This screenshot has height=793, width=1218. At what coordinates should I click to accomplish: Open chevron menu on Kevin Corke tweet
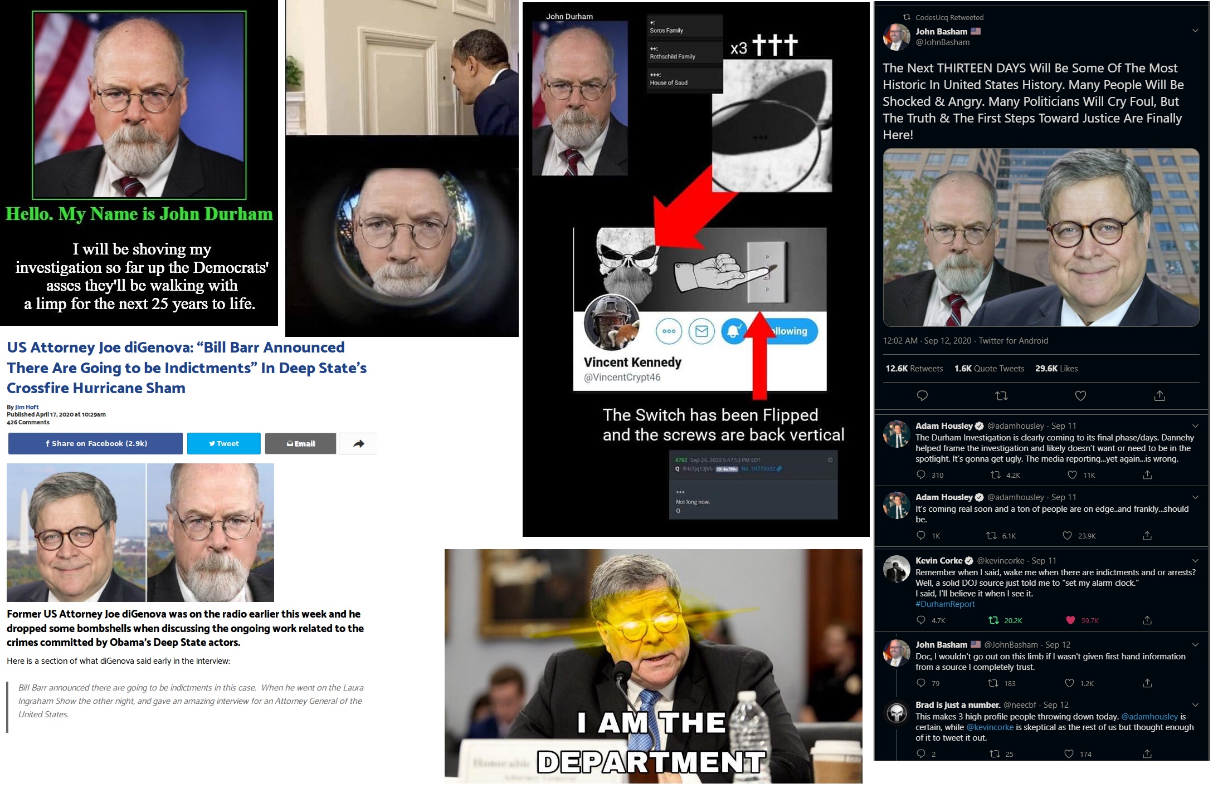1195,560
